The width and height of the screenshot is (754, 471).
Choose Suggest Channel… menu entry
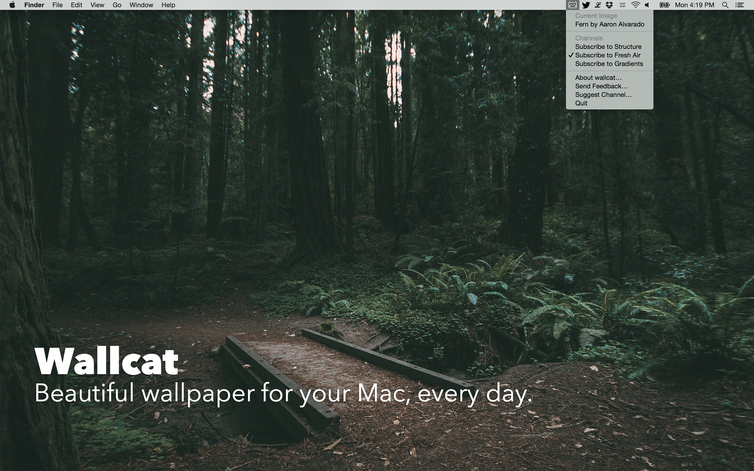tap(609, 95)
